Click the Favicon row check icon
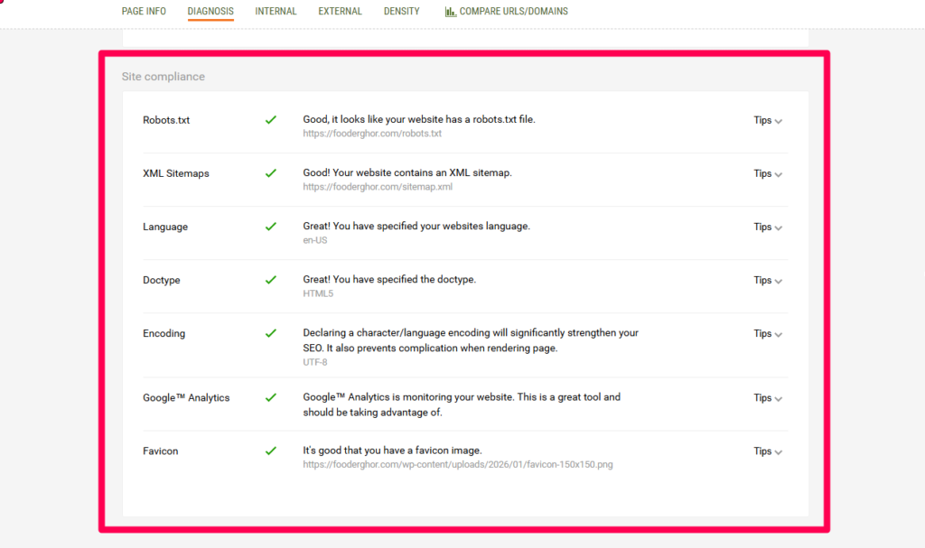Image resolution: width=925 pixels, height=548 pixels. [270, 450]
